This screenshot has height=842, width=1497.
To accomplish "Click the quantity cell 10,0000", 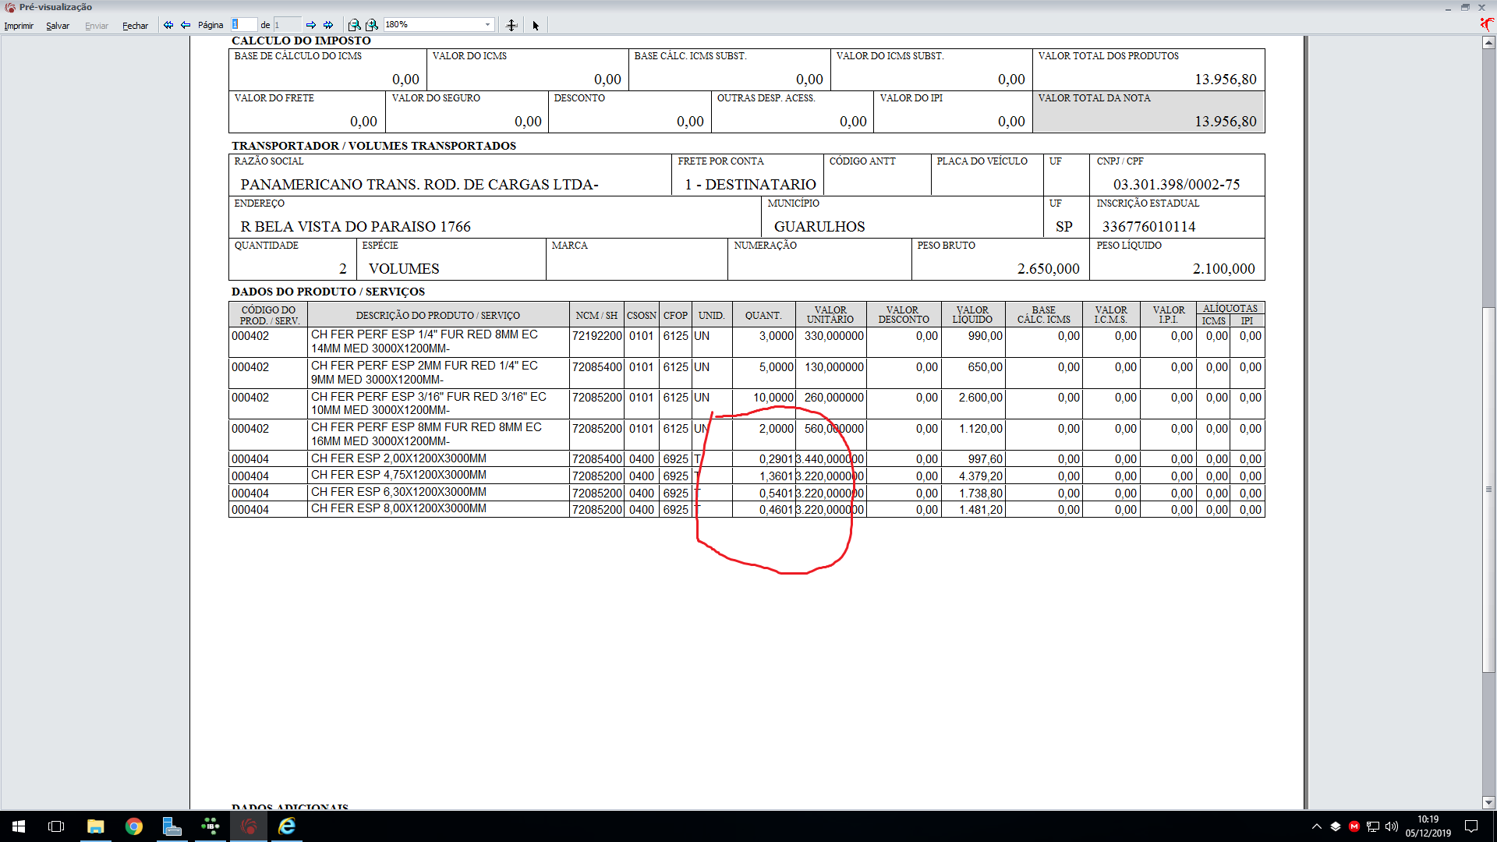I will click(773, 398).
